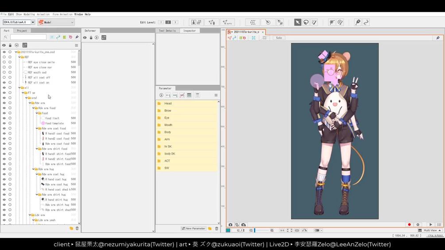Click the teal canvas background color swatch
The height and width of the screenshot is (250, 445).
tap(228, 231)
